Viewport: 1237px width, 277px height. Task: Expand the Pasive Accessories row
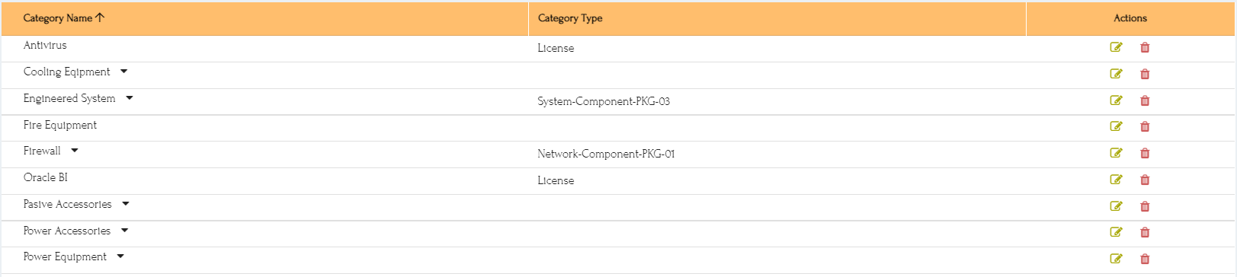point(126,204)
